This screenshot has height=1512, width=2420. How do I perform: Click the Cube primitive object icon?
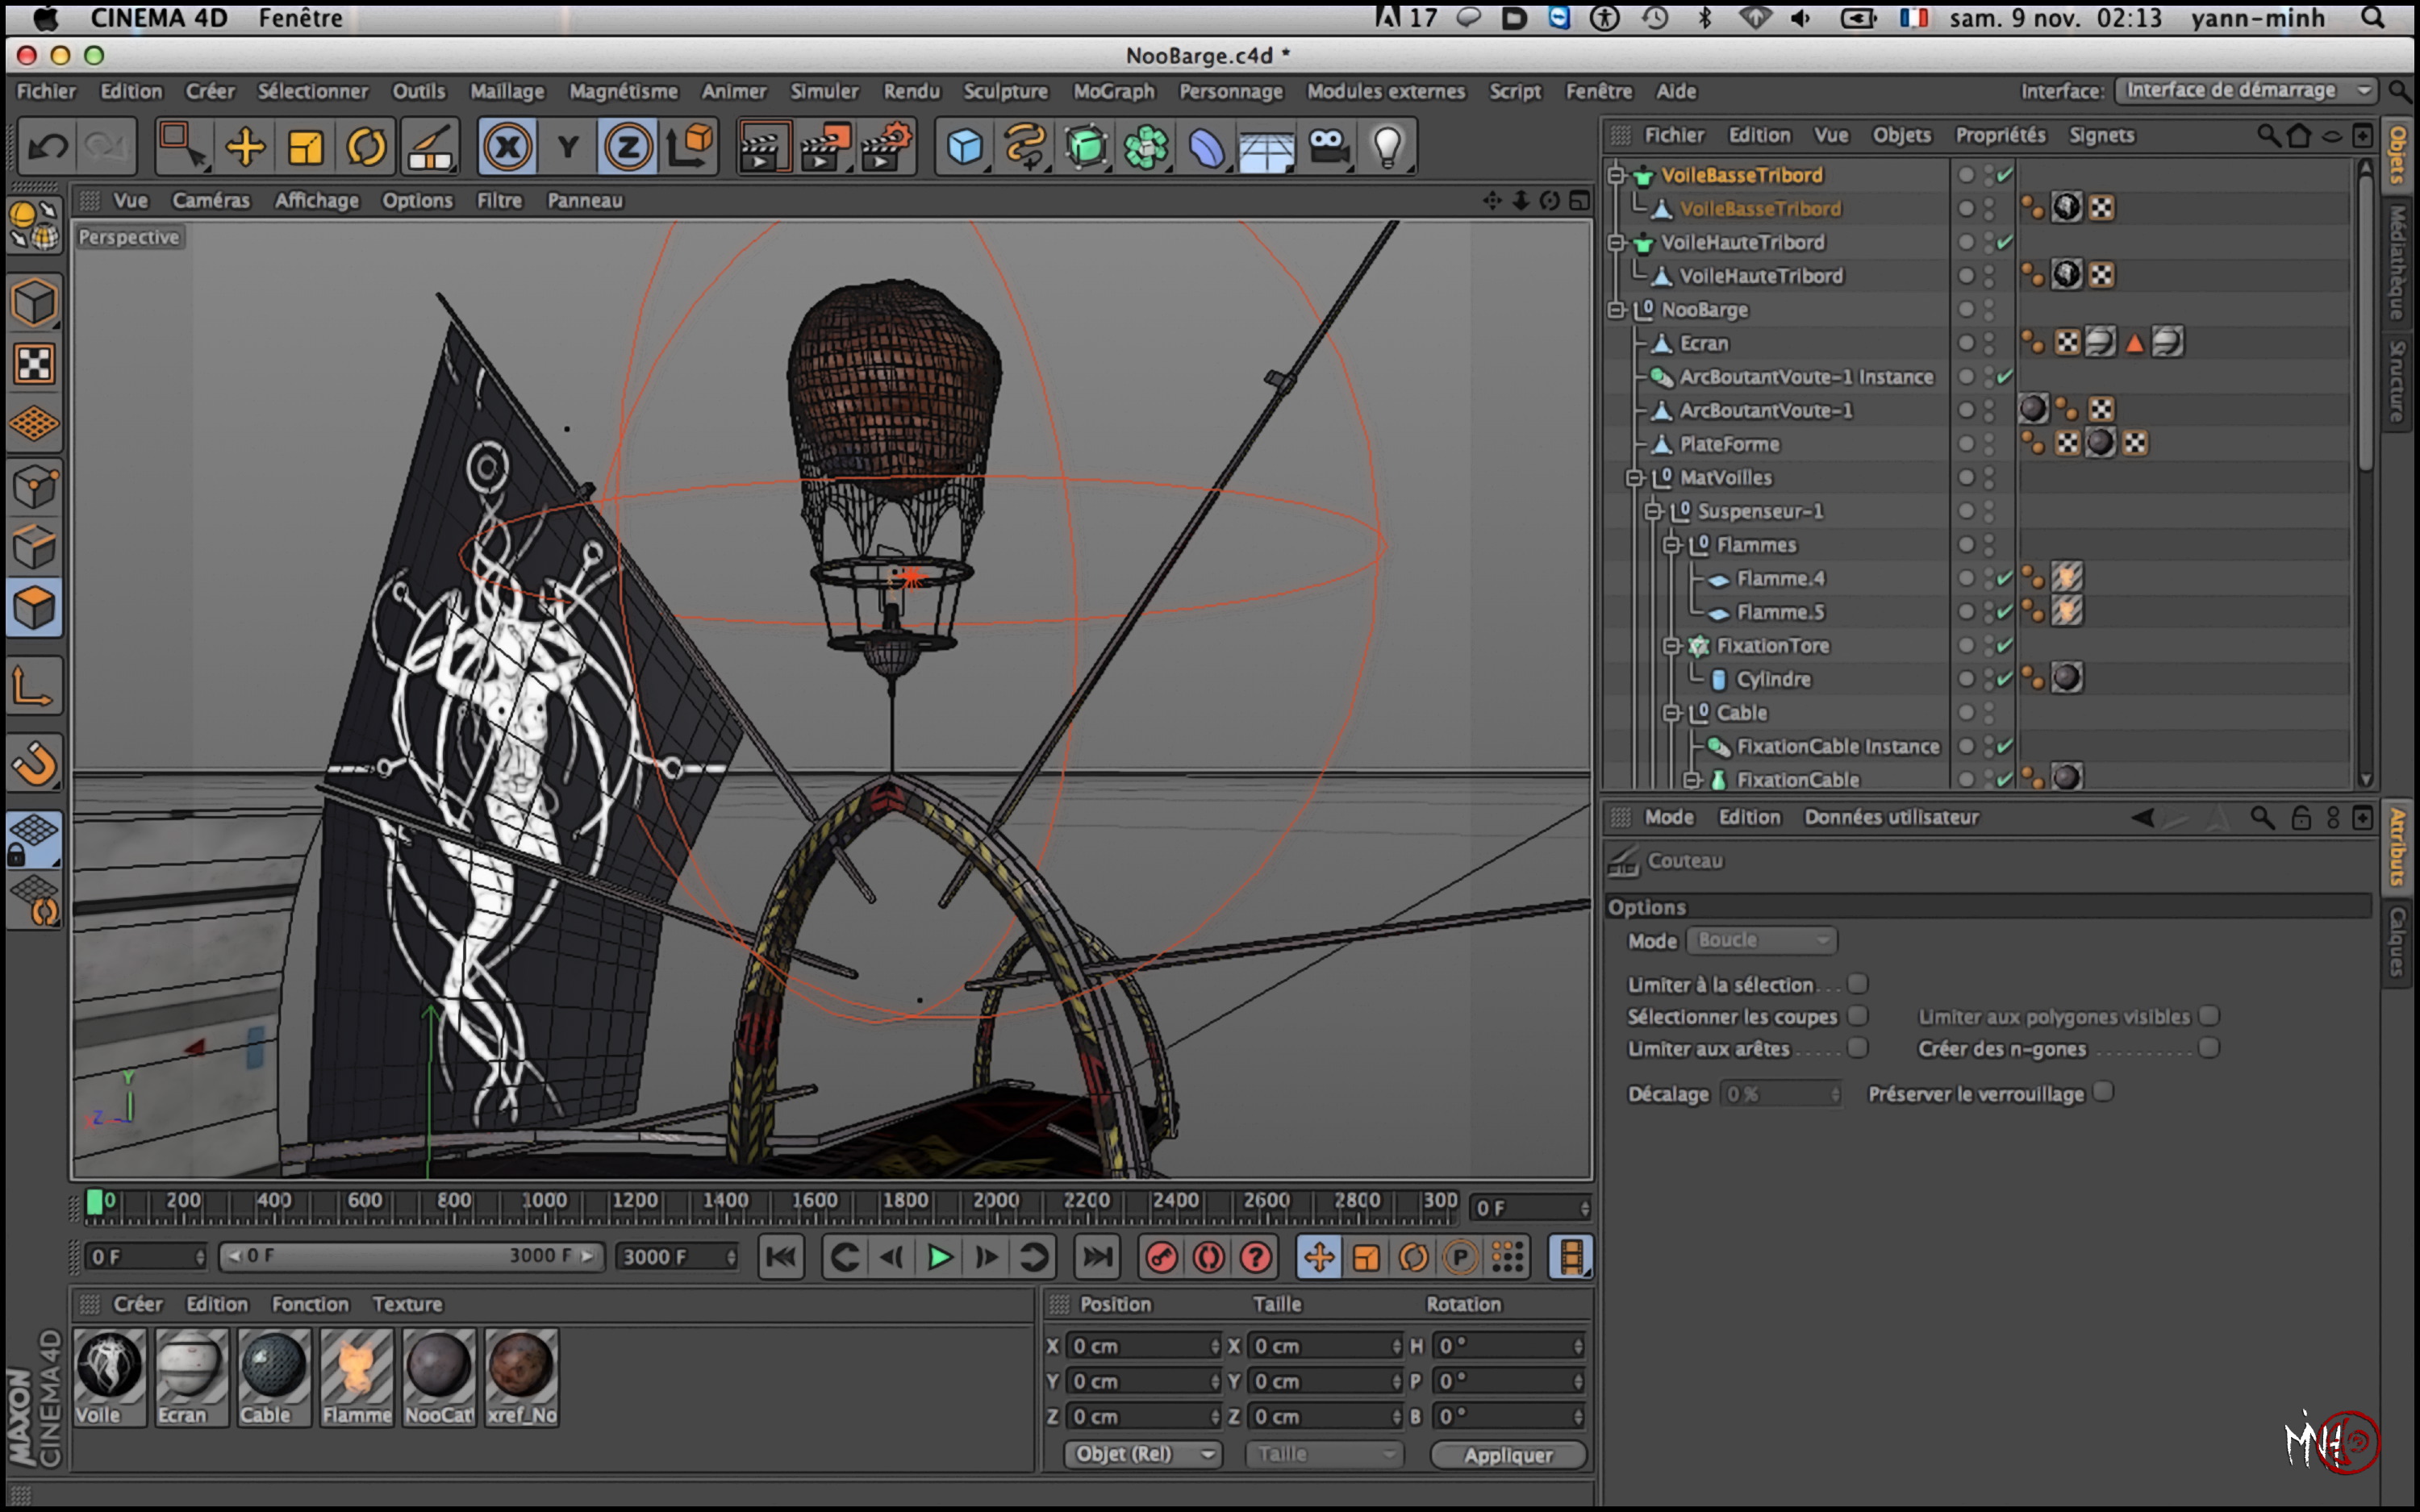pyautogui.click(x=964, y=148)
